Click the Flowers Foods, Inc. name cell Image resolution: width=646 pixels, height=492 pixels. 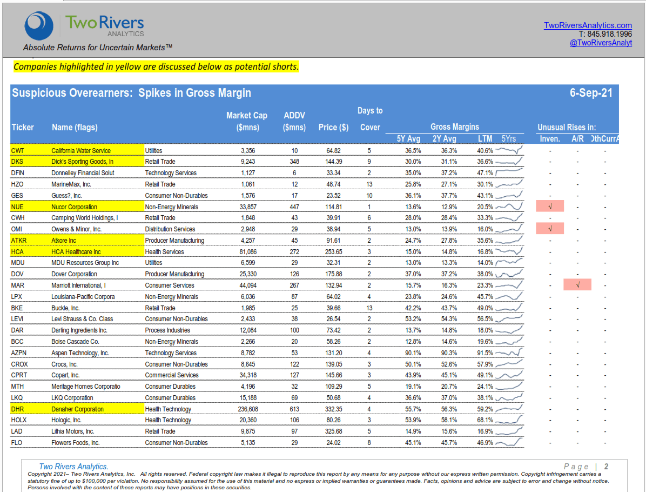click(x=76, y=442)
